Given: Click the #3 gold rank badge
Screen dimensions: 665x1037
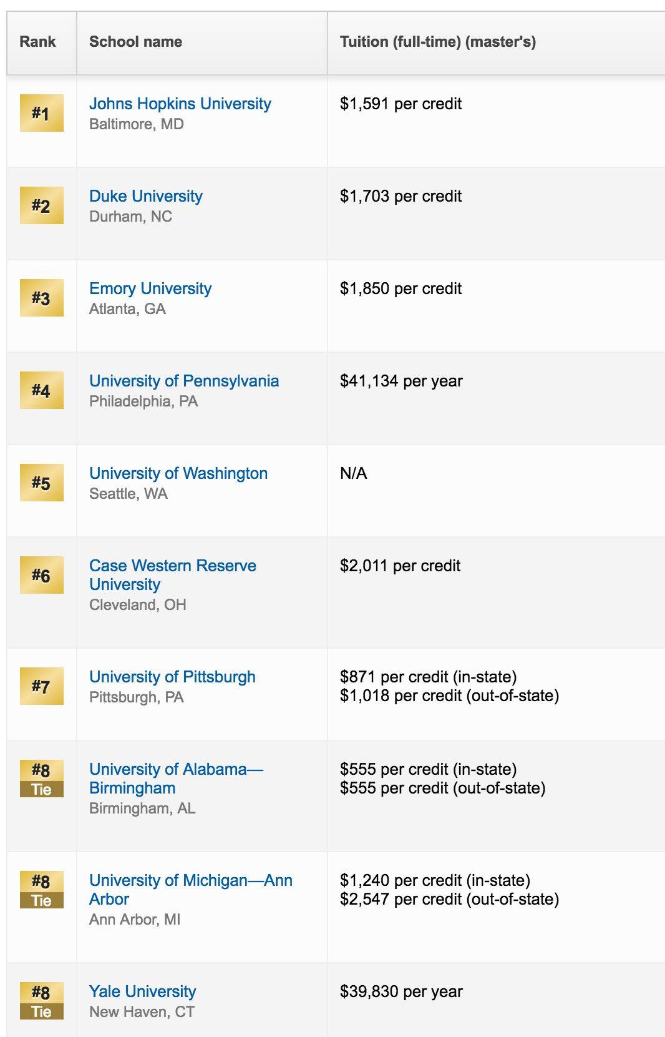Looking at the screenshot, I should click(x=41, y=298).
